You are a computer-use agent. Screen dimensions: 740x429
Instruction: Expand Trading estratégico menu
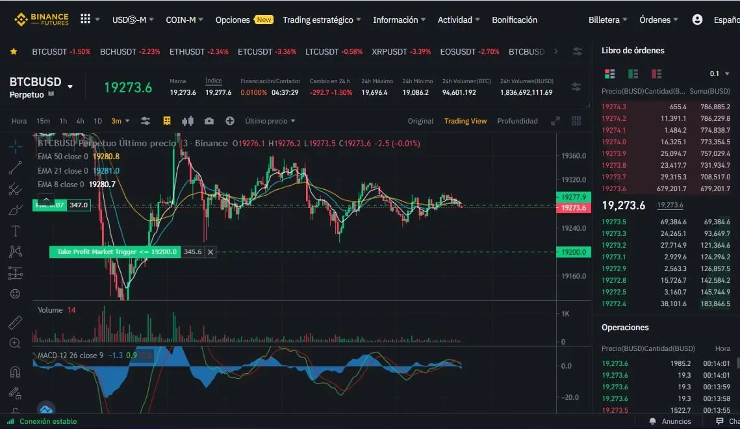(322, 19)
